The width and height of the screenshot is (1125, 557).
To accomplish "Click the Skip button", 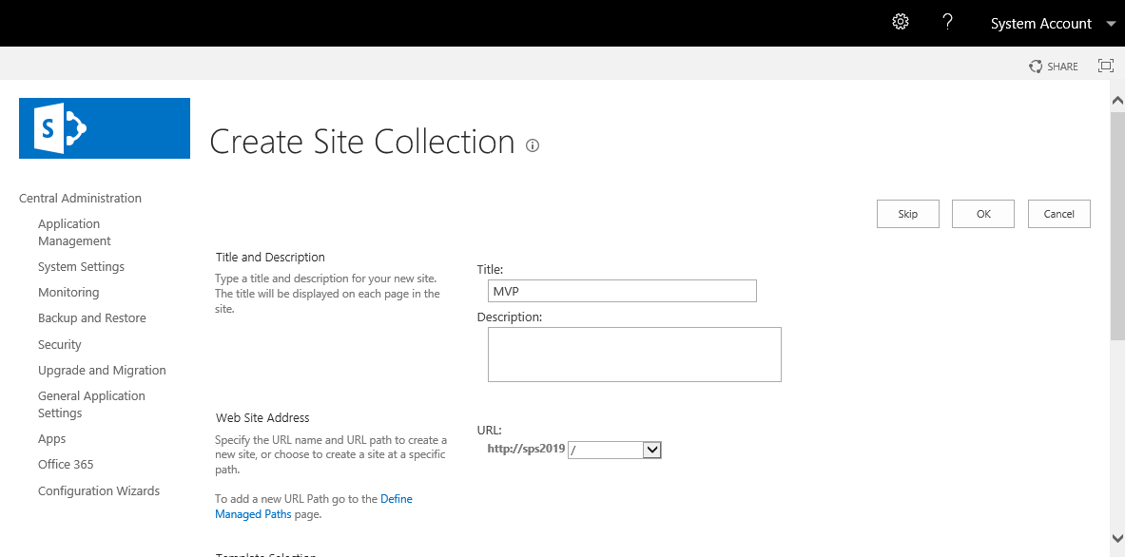I will [907, 213].
